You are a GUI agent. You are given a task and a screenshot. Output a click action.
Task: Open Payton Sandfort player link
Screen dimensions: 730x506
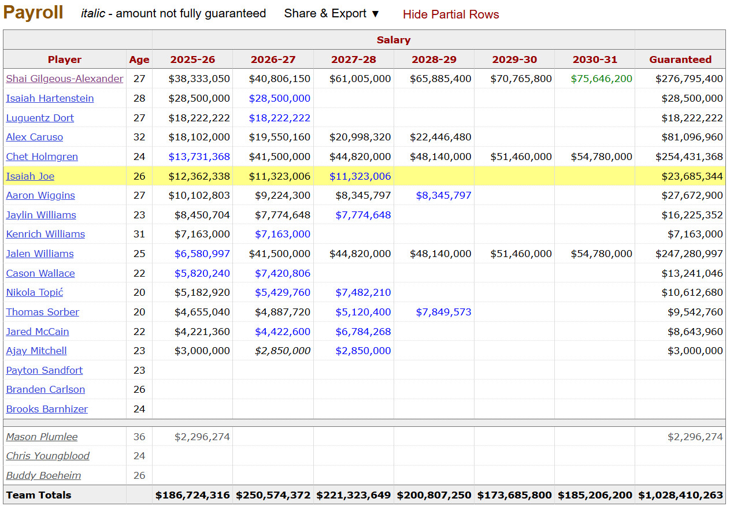point(45,370)
